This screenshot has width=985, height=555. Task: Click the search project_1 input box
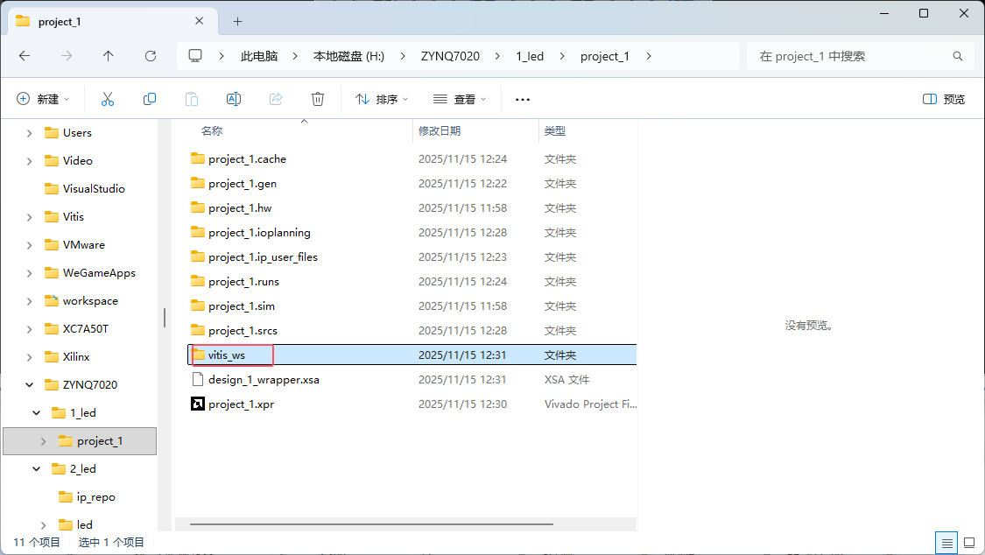(849, 56)
